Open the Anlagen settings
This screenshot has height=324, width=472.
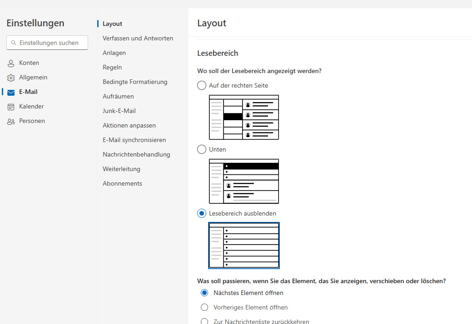tap(114, 53)
